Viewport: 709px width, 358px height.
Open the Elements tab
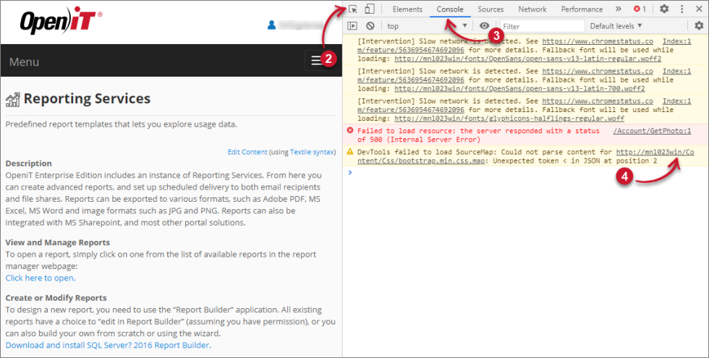(x=407, y=9)
